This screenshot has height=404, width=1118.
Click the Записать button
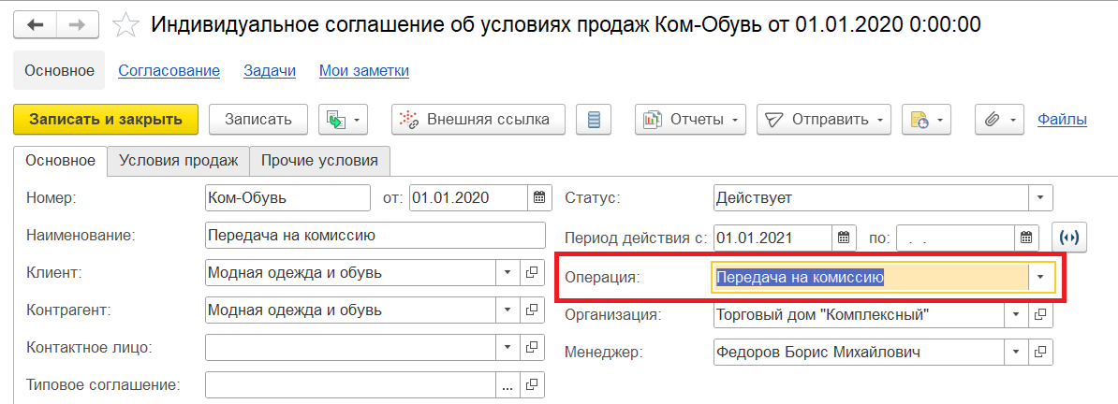[258, 120]
